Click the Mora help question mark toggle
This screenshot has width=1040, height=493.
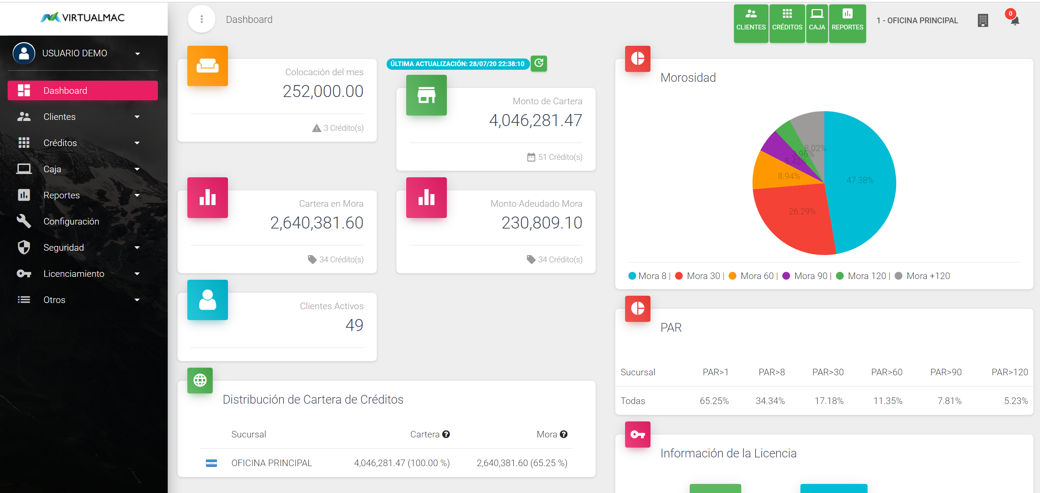564,434
